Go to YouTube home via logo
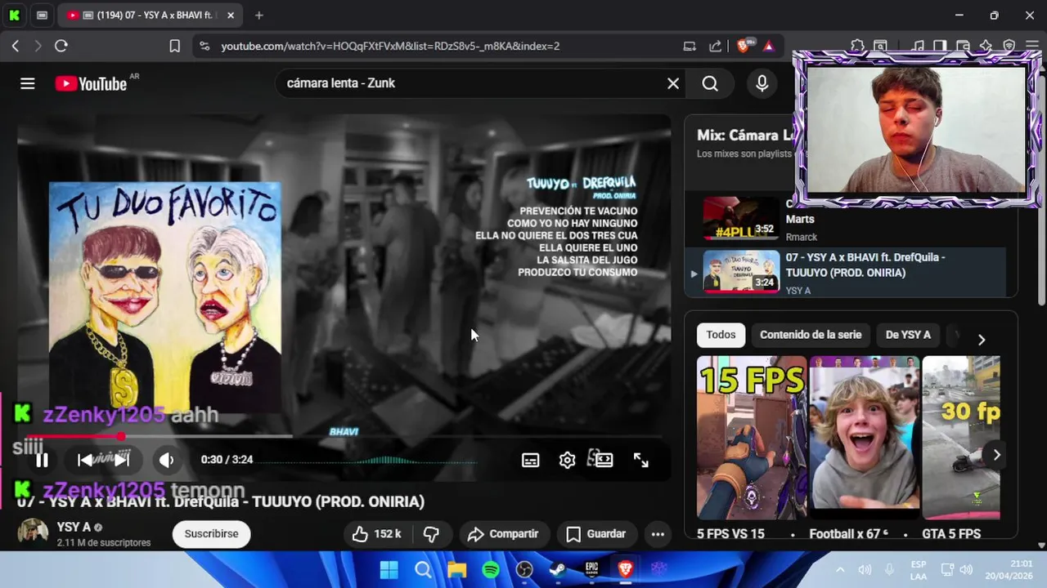 91,83
